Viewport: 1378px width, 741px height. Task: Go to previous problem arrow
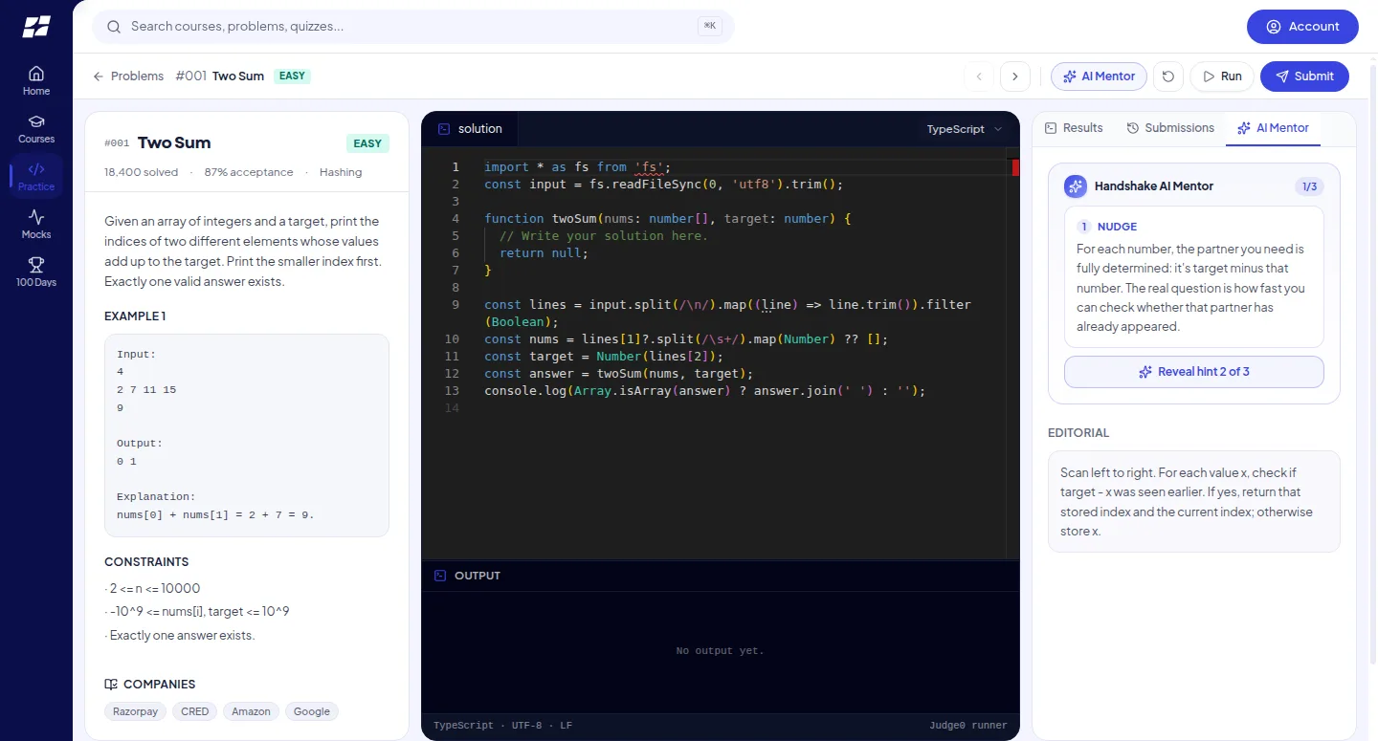[979, 76]
